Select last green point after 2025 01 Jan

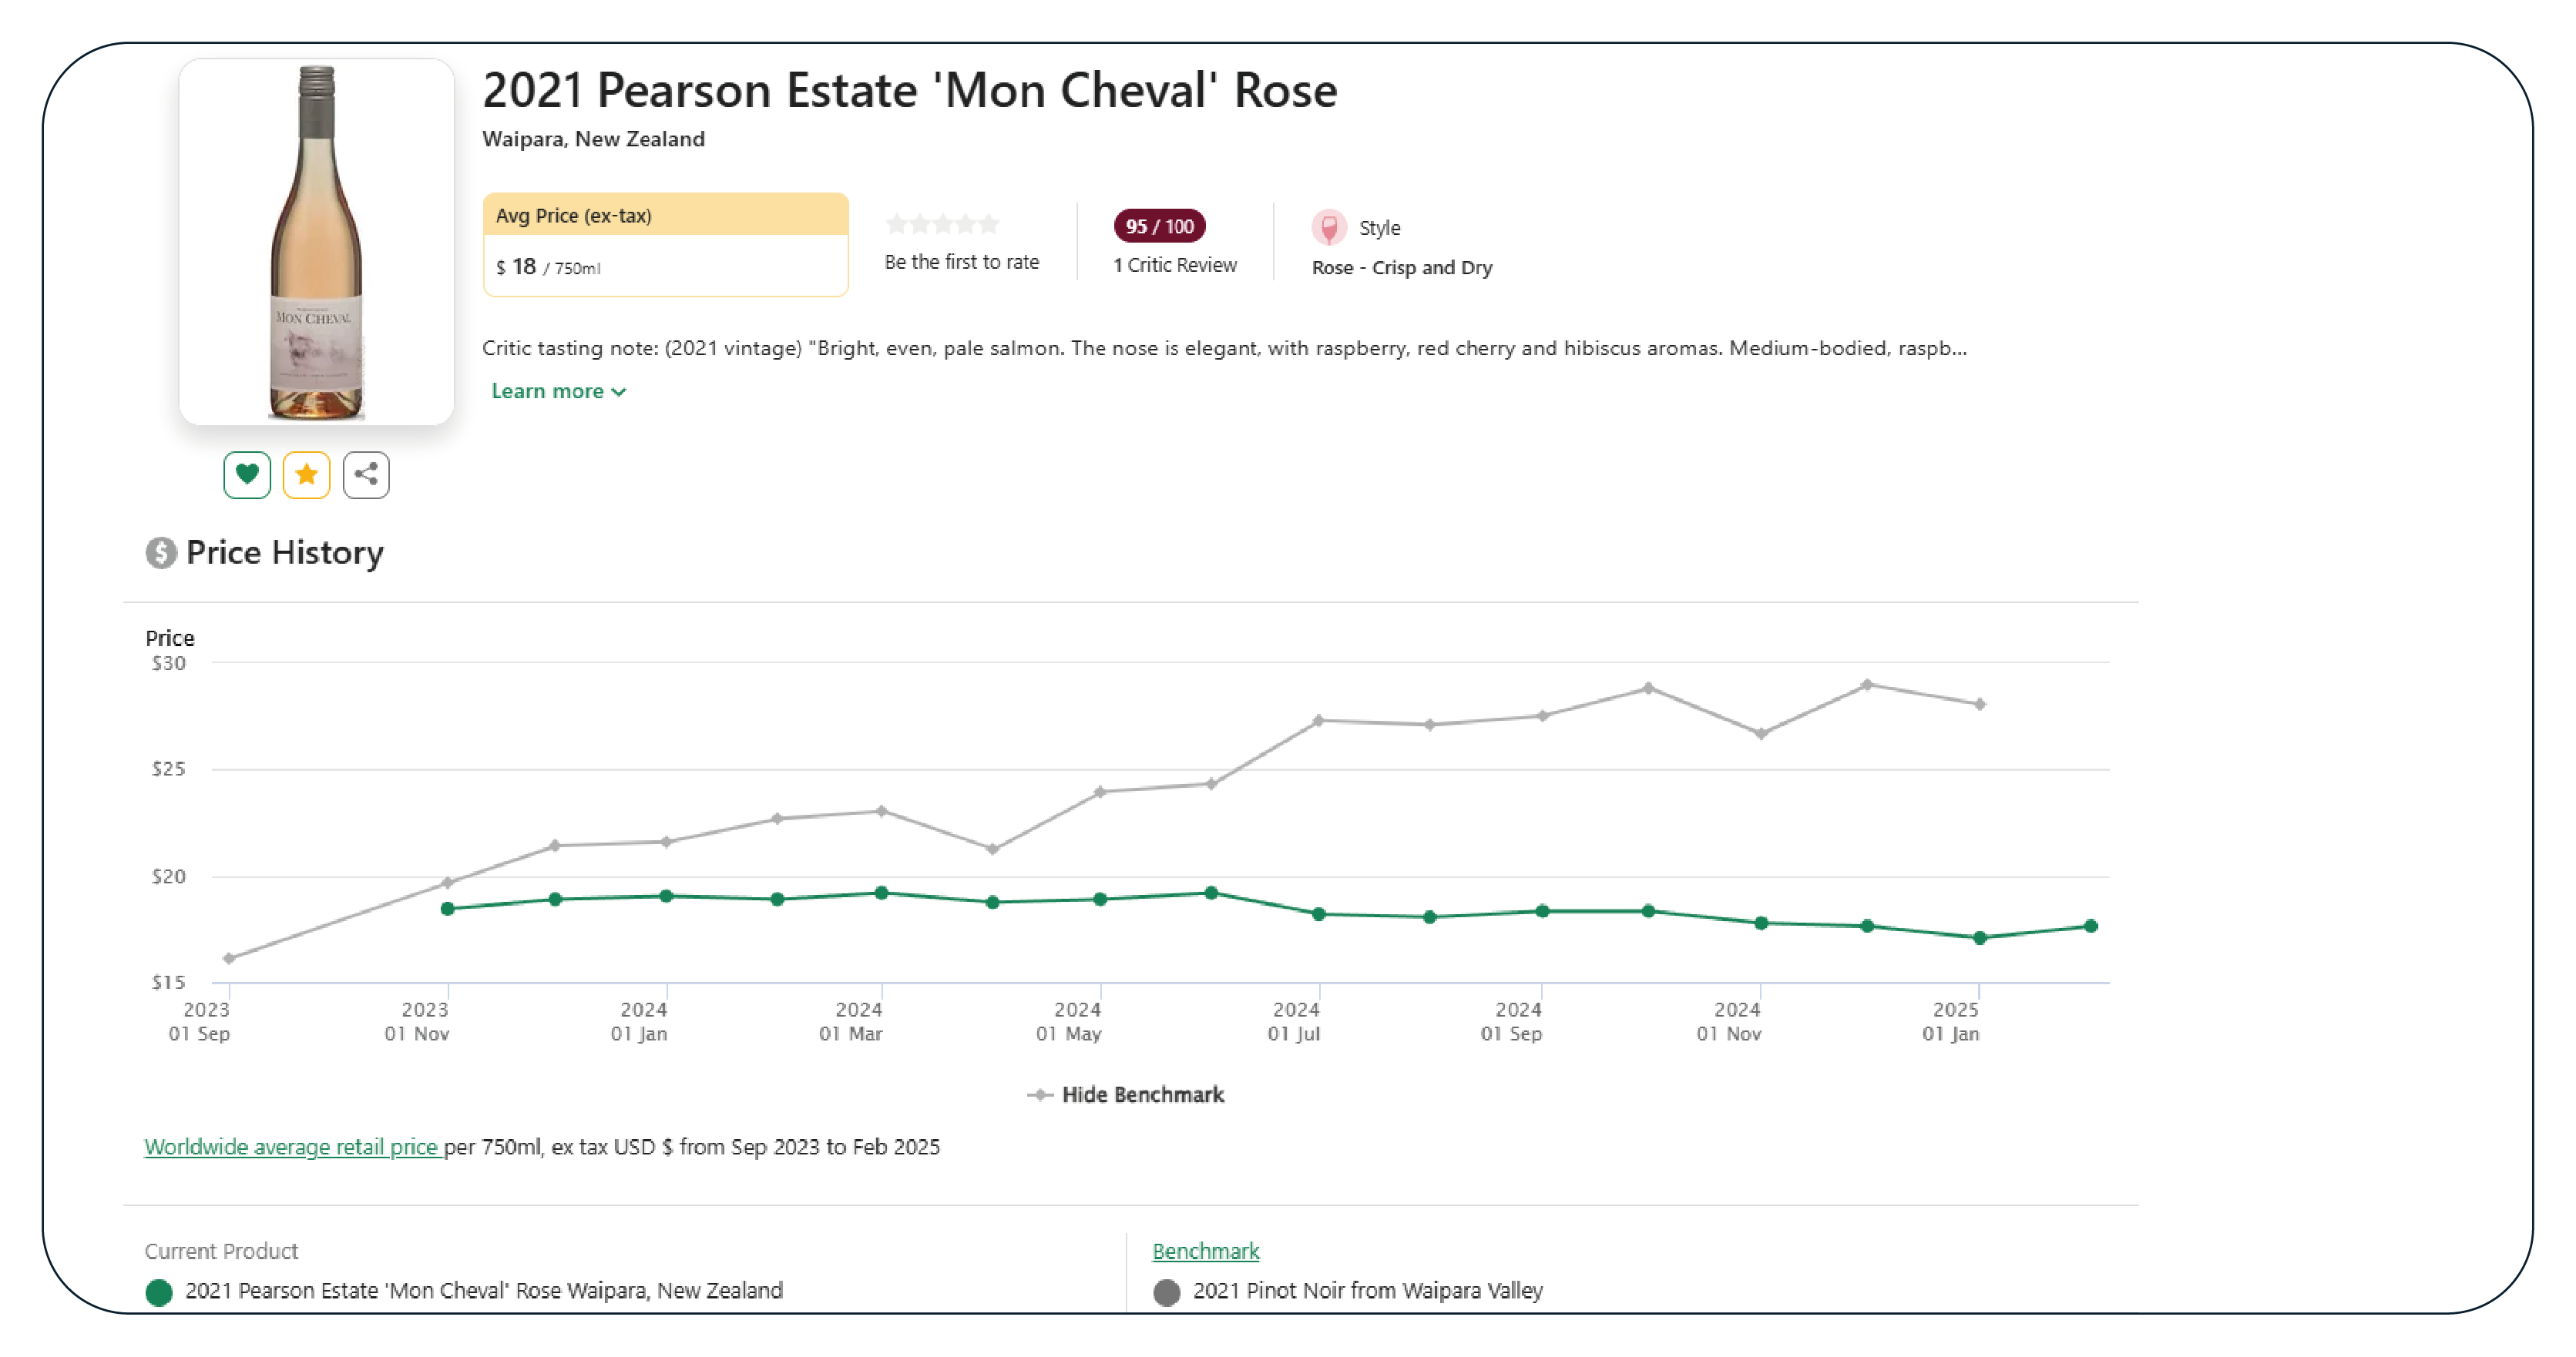pos(2090,925)
